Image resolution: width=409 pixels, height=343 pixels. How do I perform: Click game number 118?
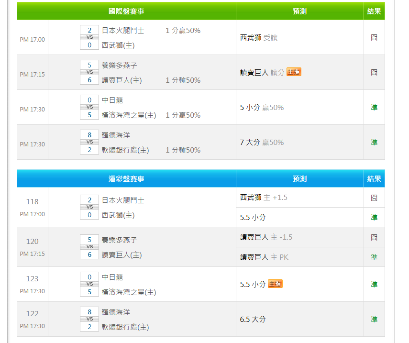[33, 201]
